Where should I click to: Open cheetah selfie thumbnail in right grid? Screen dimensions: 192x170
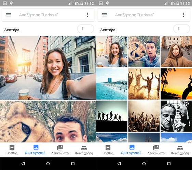[x=144, y=52]
